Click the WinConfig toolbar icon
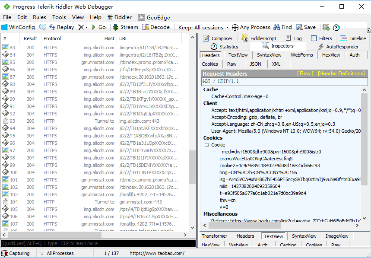 (4, 27)
